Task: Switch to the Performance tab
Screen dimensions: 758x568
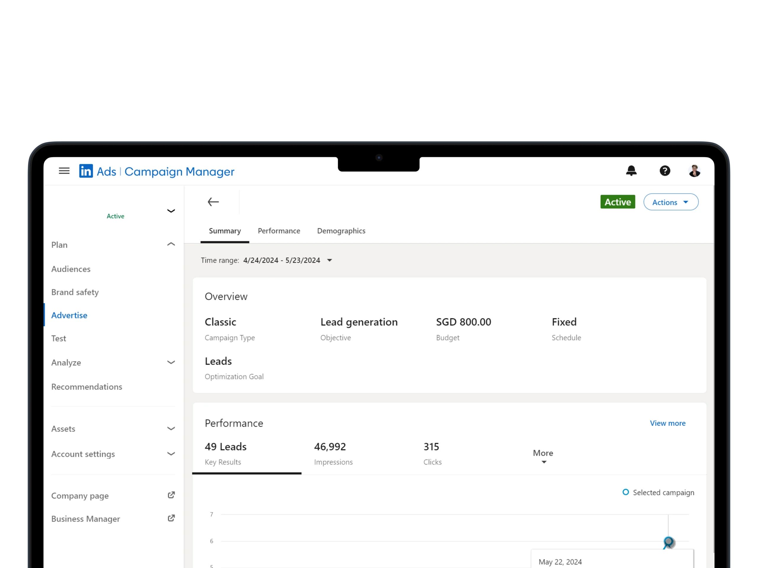Action: (279, 231)
